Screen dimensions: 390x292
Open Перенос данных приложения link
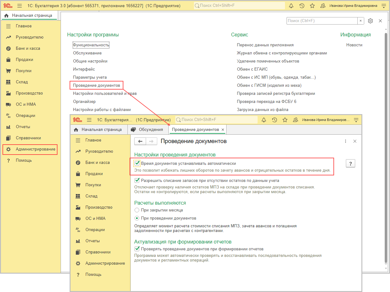coord(265,45)
